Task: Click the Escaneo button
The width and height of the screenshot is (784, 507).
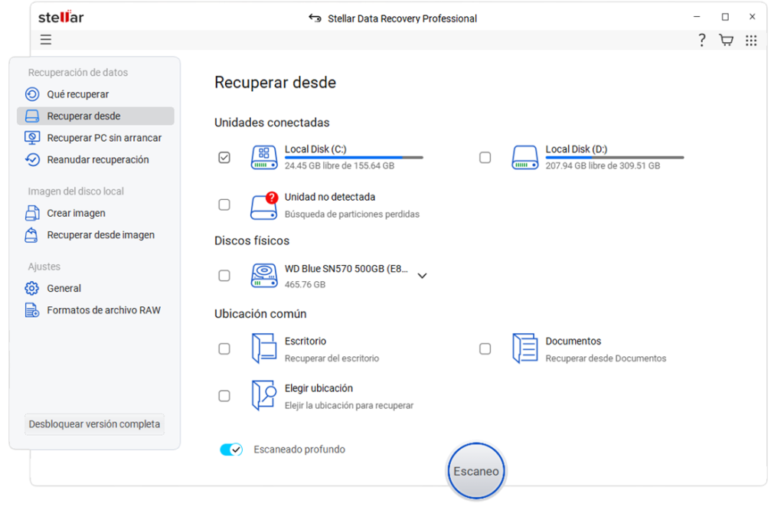Action: pos(476,471)
